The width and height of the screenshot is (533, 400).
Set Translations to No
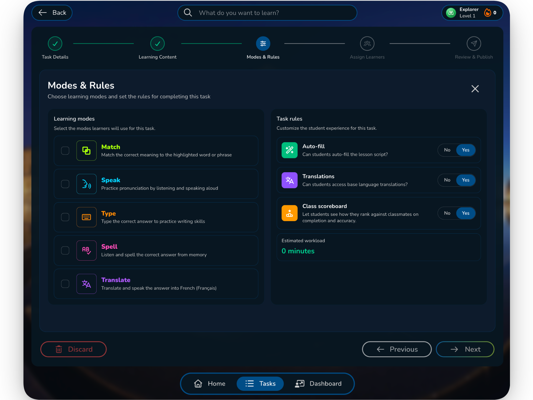[x=447, y=180]
